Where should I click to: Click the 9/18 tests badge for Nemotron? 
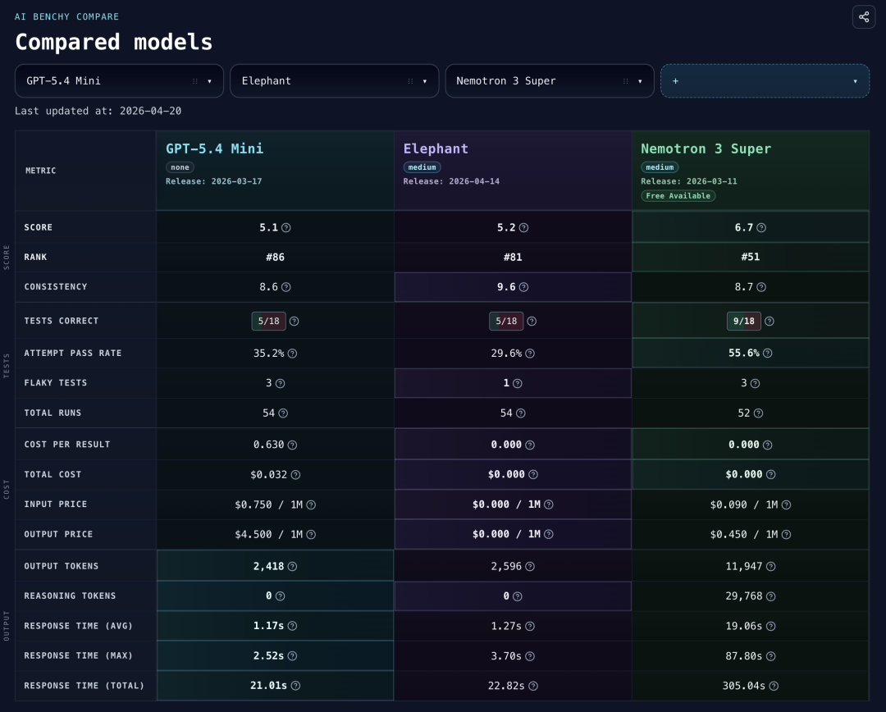[x=743, y=322]
